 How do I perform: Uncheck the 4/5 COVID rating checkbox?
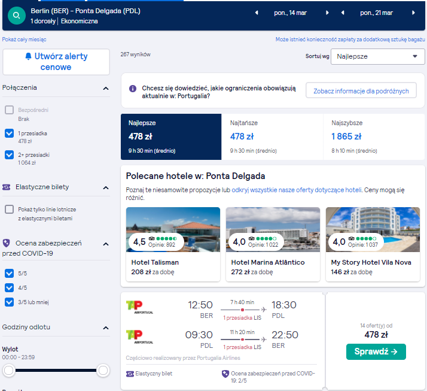pos(9,287)
